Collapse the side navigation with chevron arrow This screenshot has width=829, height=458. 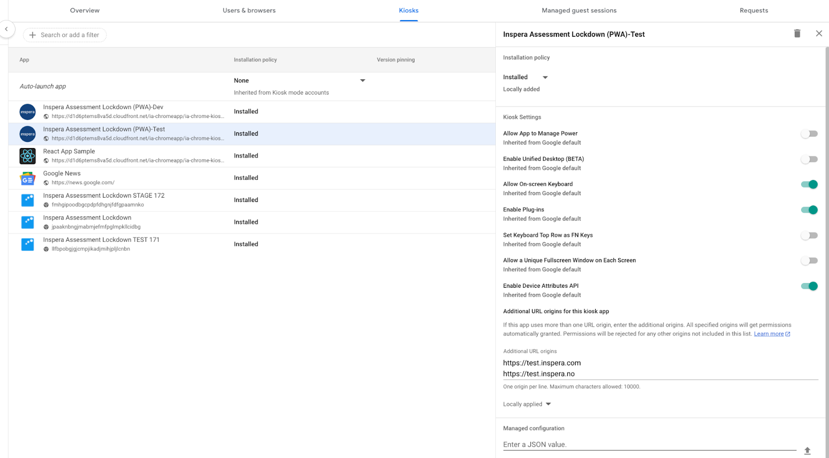pos(6,29)
